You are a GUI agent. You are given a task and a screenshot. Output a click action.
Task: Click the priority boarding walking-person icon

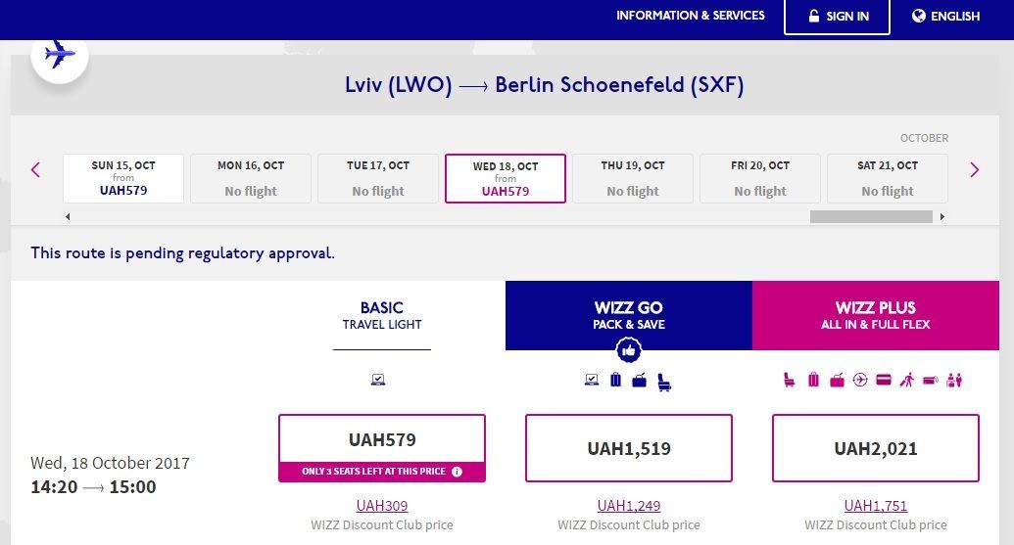[x=907, y=380]
